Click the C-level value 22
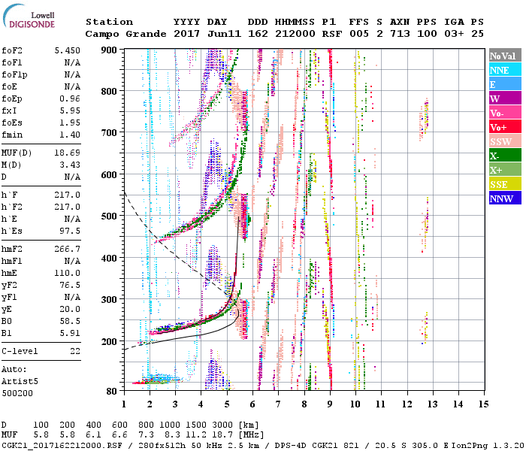The image size is (526, 451). (75, 352)
